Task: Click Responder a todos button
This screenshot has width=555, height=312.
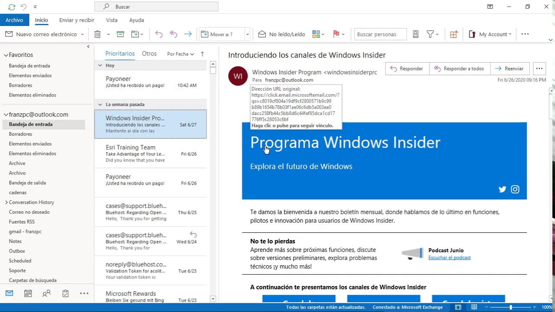Action: [x=460, y=68]
